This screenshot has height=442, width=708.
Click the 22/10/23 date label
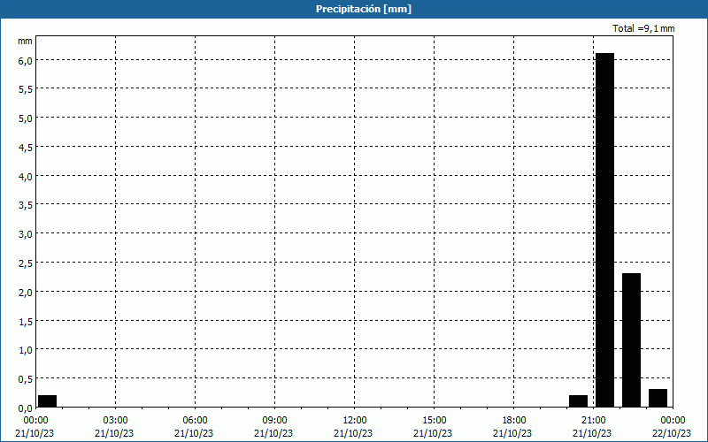[672, 433]
